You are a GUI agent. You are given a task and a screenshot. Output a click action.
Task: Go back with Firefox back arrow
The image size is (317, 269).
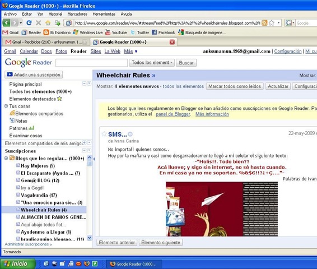pos(6,23)
